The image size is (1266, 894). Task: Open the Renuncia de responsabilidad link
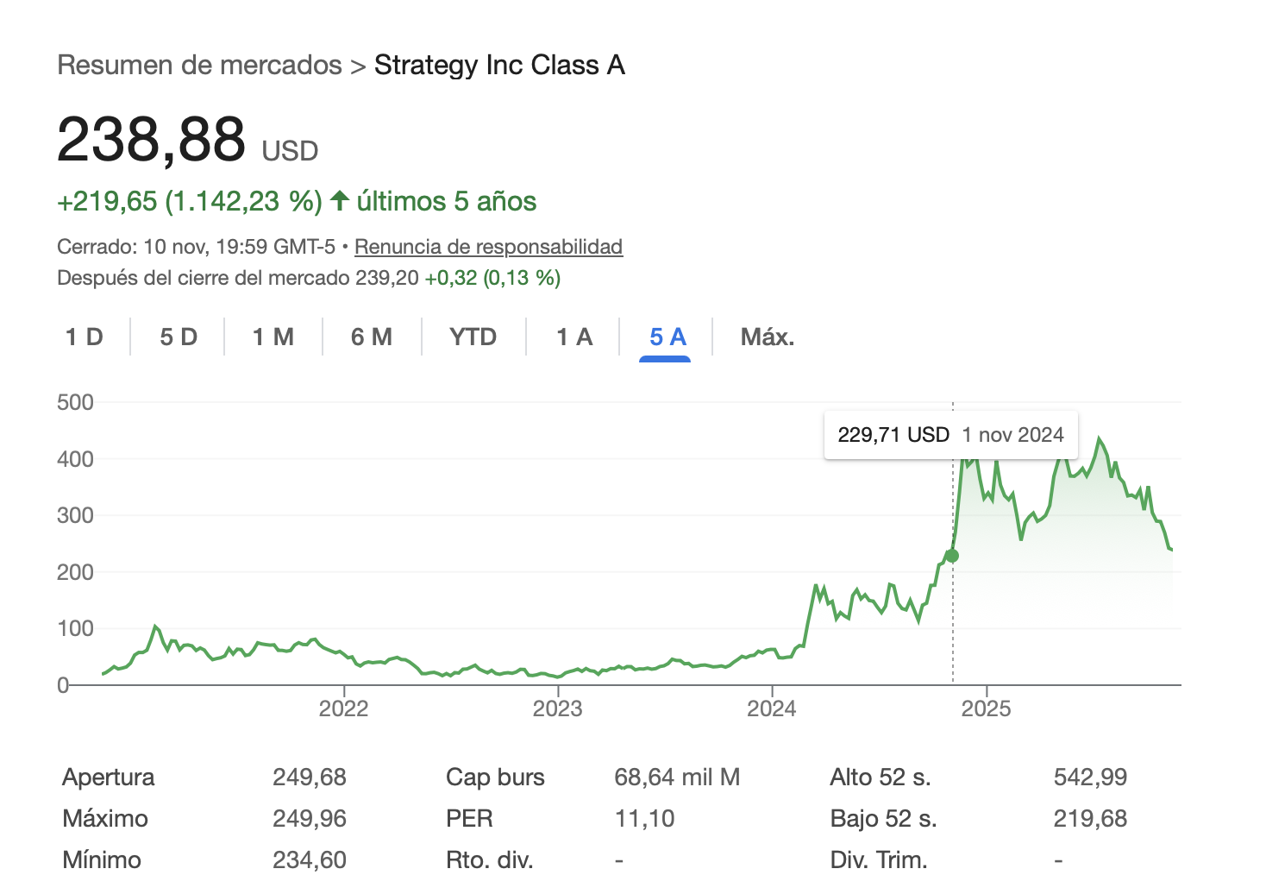(488, 247)
